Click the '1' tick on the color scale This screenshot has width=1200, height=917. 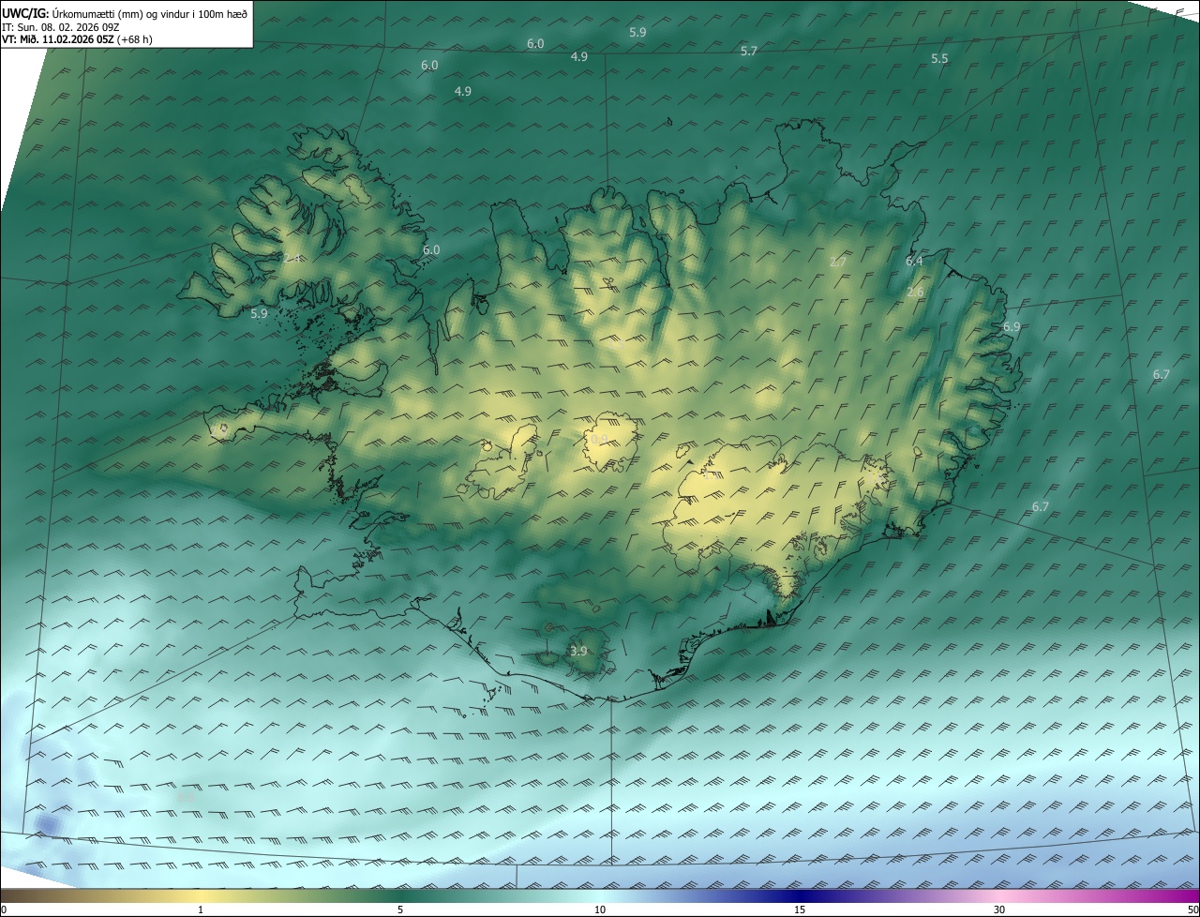[201, 909]
